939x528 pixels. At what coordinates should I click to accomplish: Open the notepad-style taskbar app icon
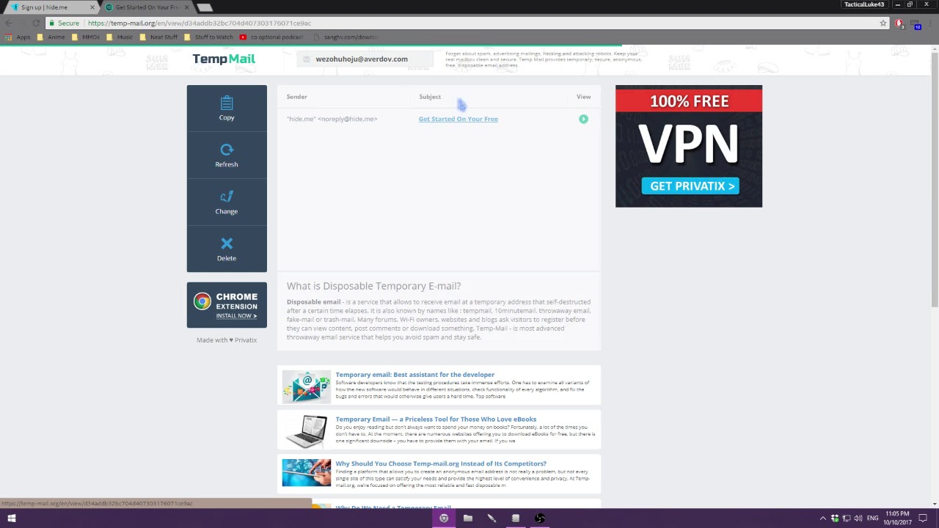(516, 518)
